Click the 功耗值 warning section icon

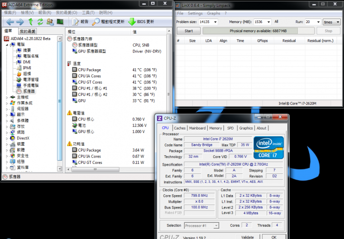pyautogui.click(x=70, y=144)
